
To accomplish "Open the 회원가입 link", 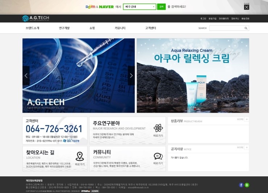I will (x=213, y=18).
